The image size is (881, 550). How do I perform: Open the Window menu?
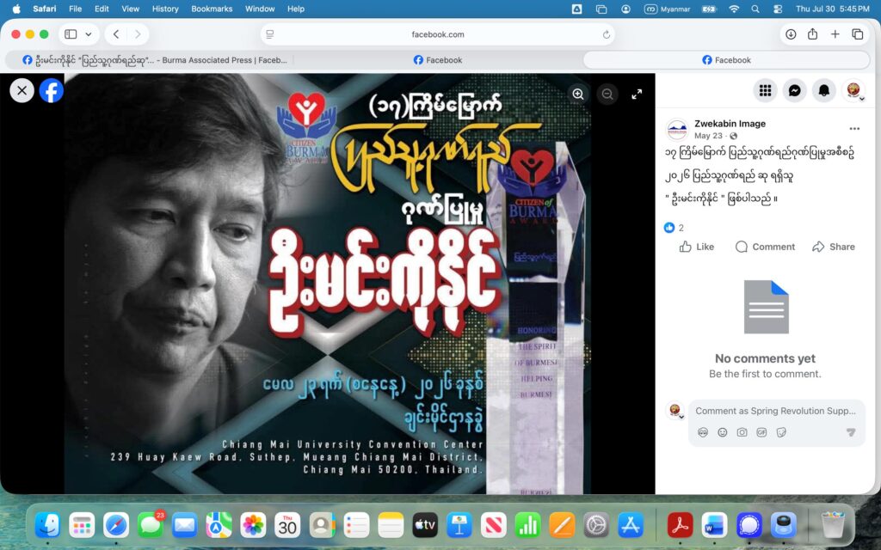pyautogui.click(x=260, y=9)
